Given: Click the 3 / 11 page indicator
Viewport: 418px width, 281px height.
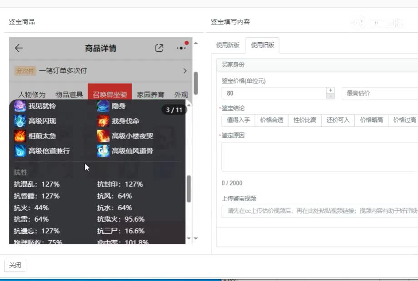Looking at the screenshot, I should pyautogui.click(x=174, y=110).
